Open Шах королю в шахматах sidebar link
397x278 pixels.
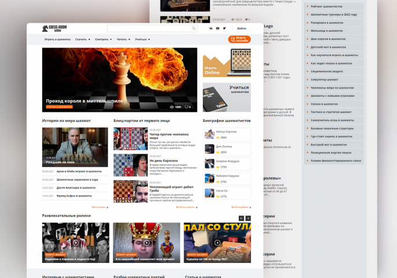click(x=334, y=39)
